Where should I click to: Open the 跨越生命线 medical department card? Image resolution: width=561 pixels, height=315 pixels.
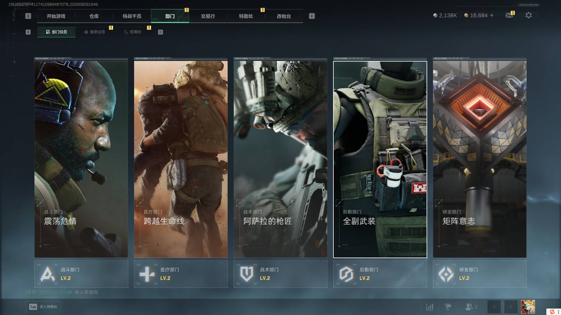click(x=181, y=159)
